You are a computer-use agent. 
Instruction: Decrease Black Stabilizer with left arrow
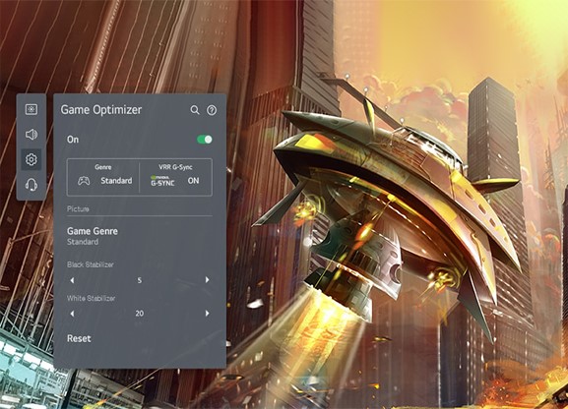click(x=72, y=280)
